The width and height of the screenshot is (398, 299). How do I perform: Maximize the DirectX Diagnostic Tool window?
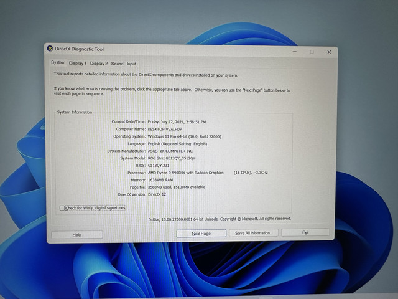click(312, 52)
